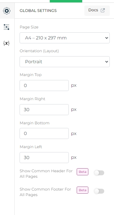
Task: Click the GLOBAL SETTINGS panel title
Action: [38, 11]
